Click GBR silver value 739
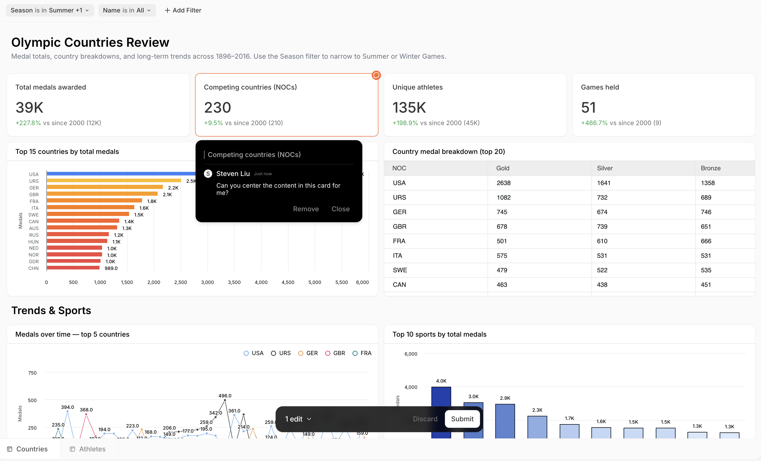This screenshot has height=461, width=761. (x=602, y=227)
